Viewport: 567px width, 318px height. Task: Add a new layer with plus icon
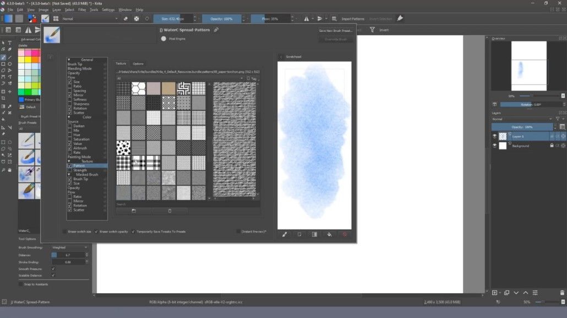point(495,293)
